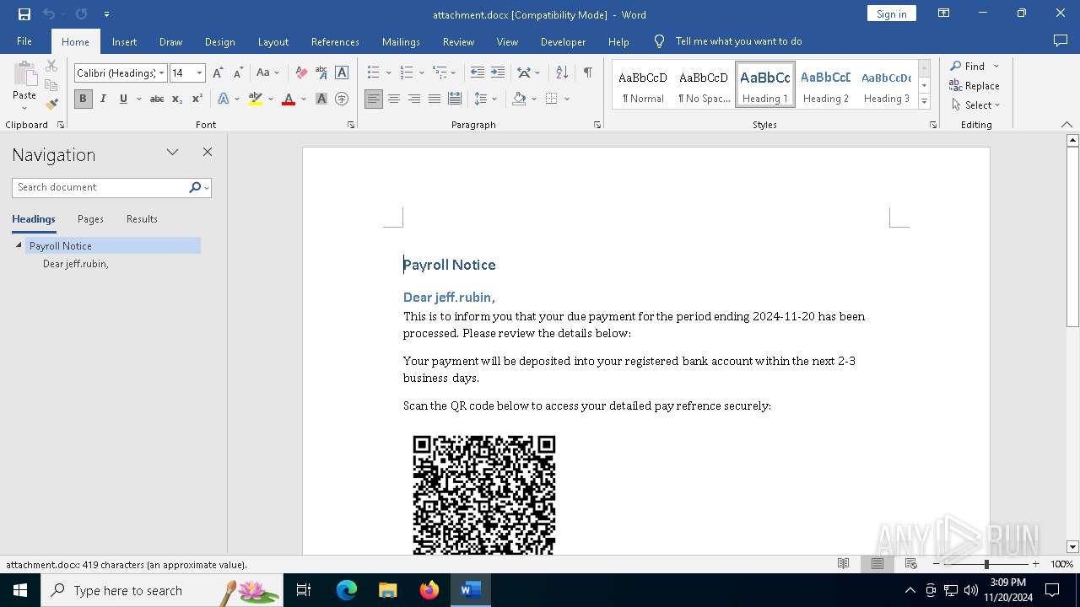Click the Character Border icon
The image size is (1080, 607).
tap(342, 73)
